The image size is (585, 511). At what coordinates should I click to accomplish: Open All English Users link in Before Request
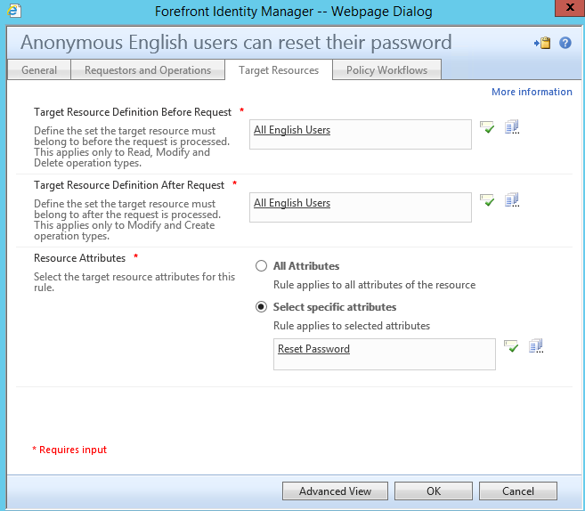pos(292,130)
